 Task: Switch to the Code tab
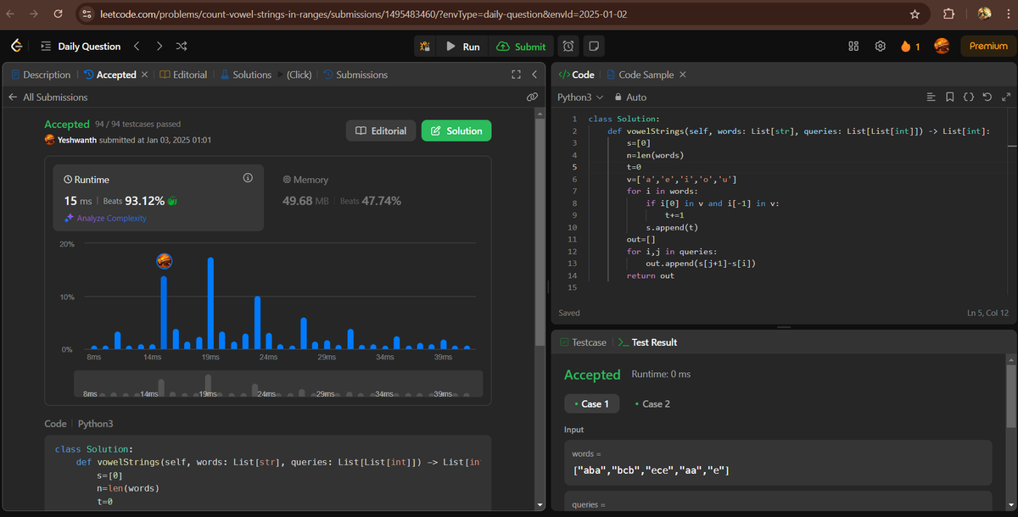pyautogui.click(x=577, y=75)
